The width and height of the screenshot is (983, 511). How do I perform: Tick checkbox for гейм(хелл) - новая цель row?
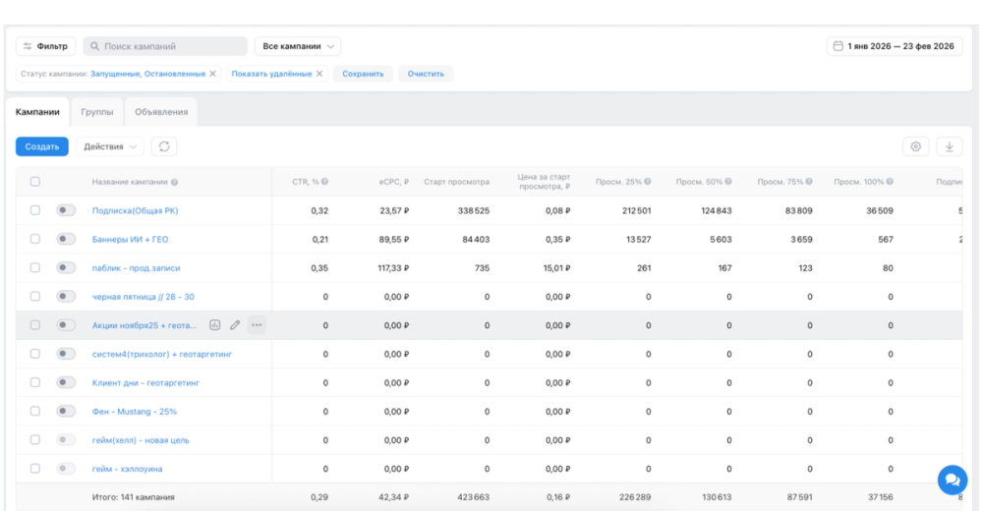tap(35, 440)
